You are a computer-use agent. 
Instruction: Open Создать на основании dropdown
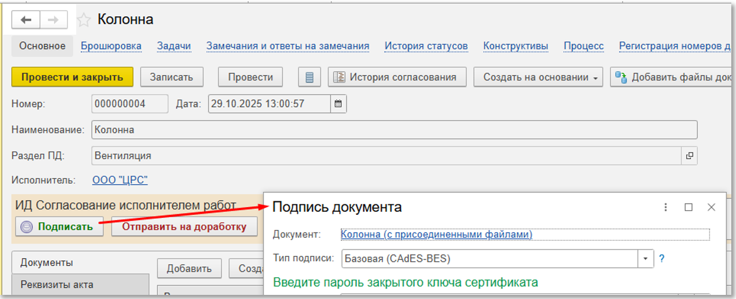pyautogui.click(x=538, y=77)
